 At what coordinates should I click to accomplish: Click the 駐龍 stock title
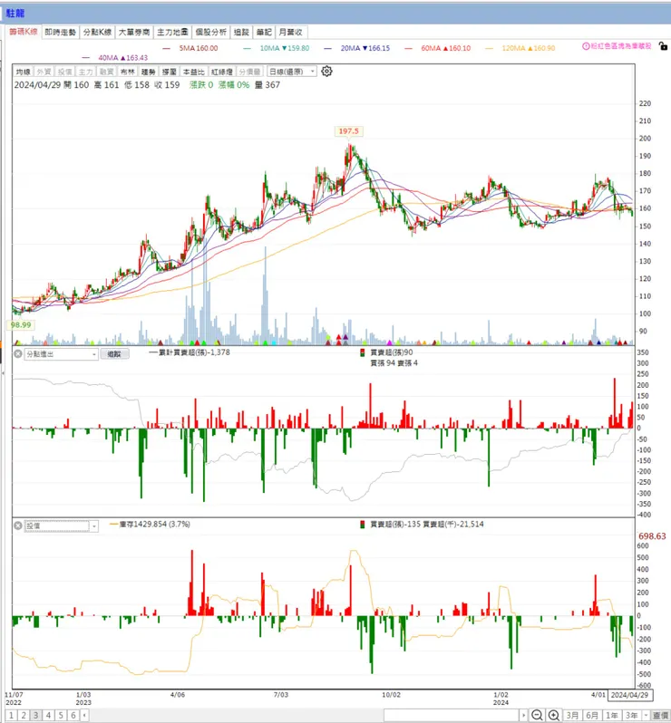[x=15, y=14]
